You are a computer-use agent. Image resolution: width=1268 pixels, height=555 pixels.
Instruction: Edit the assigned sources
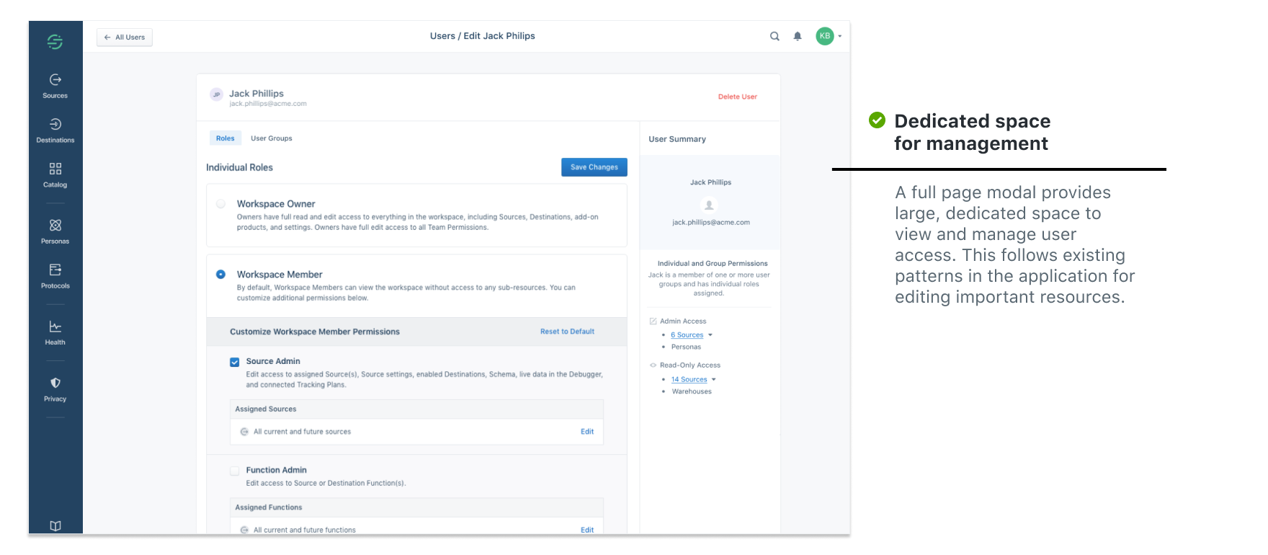[587, 432]
